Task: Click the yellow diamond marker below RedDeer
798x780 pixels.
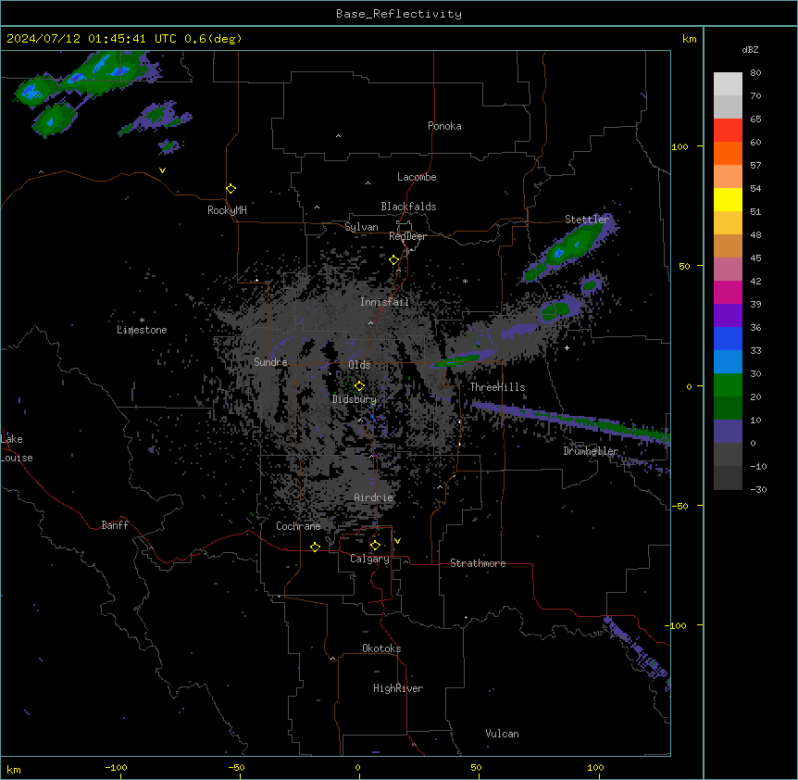Action: point(393,260)
